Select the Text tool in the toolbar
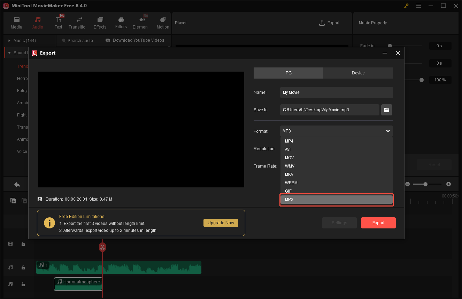The image size is (462, 299). click(58, 22)
